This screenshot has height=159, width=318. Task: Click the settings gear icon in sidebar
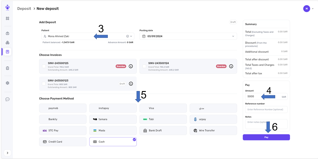[7, 83]
